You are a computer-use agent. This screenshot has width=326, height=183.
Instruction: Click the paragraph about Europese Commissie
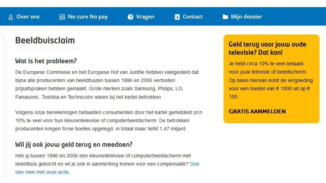(107, 85)
